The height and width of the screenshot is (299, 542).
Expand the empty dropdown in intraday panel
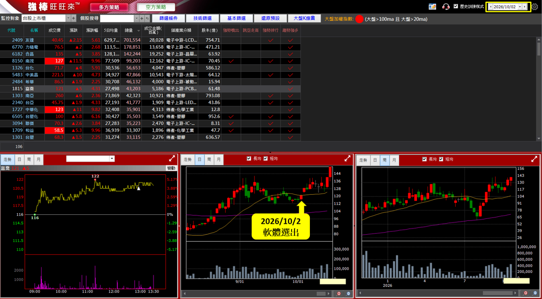[x=112, y=159]
